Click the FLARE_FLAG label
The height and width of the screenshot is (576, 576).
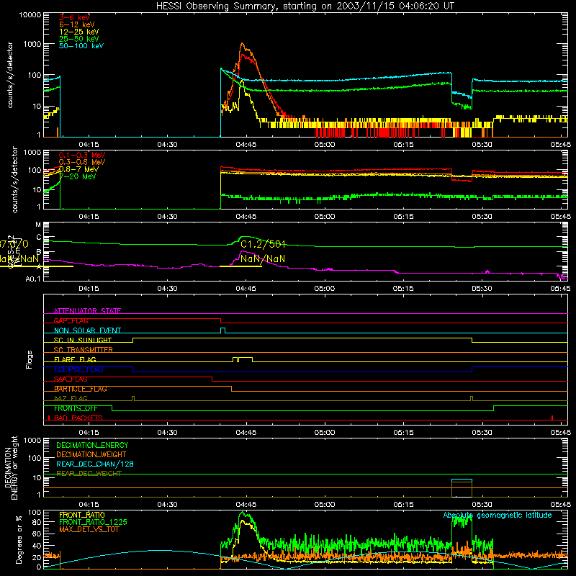[75, 359]
